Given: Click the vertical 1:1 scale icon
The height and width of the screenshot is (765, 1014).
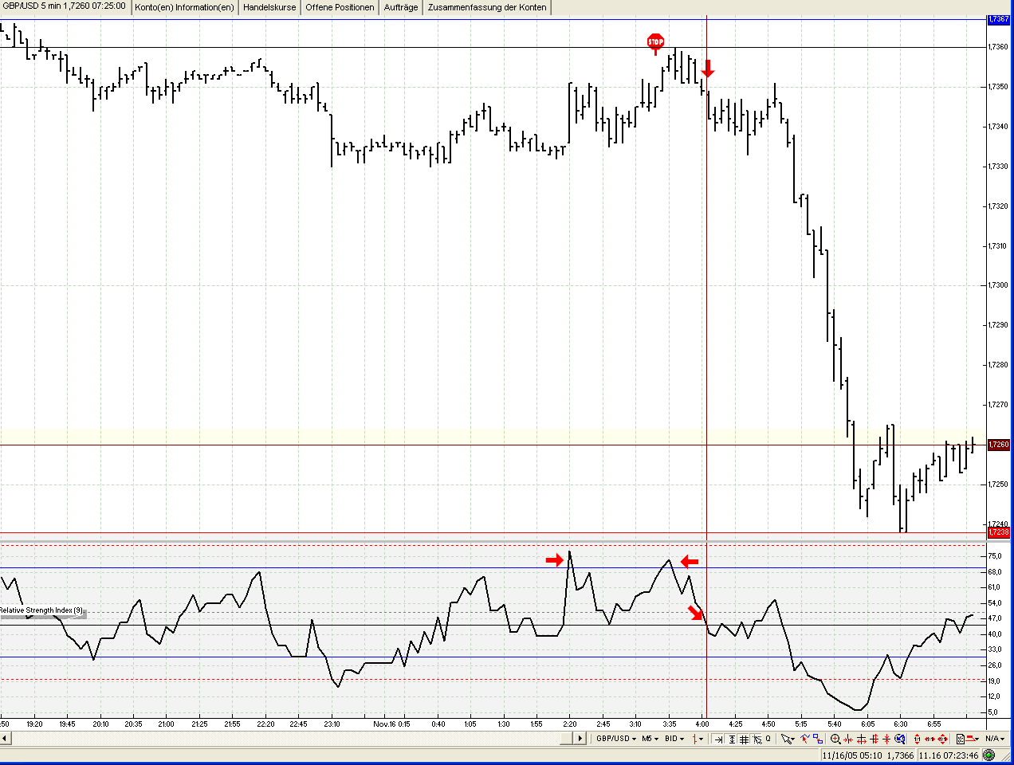Looking at the screenshot, I should pos(917,739).
